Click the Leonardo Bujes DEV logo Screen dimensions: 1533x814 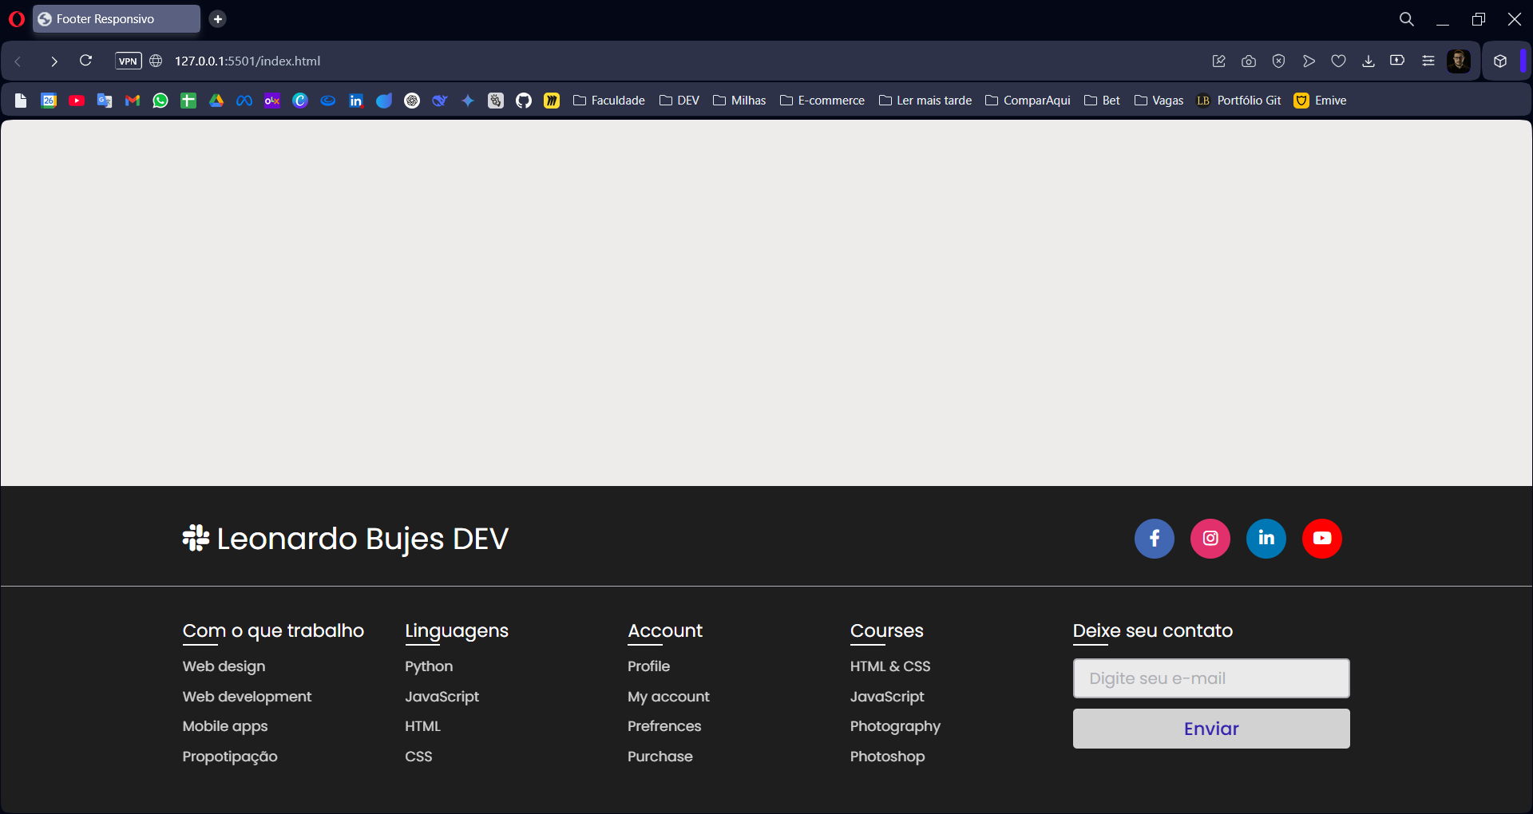click(x=345, y=539)
